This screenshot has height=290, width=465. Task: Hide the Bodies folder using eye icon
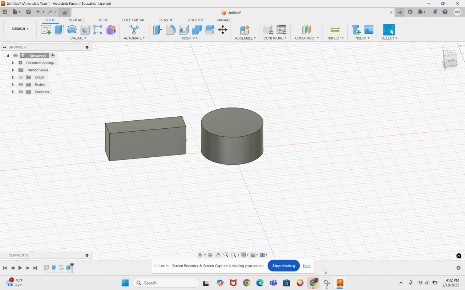(x=21, y=85)
